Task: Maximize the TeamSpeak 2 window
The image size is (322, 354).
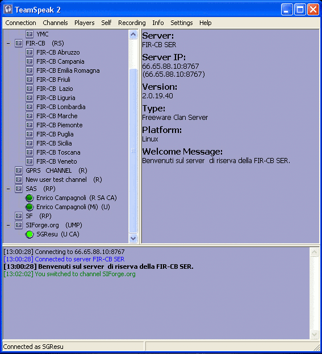Action: pyautogui.click(x=300, y=10)
